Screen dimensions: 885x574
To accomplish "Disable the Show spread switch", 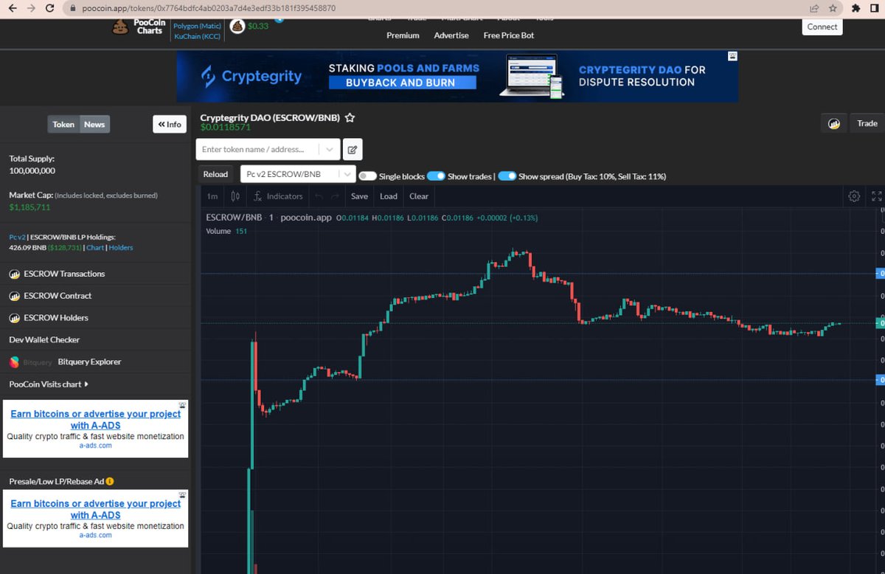I will (x=507, y=176).
